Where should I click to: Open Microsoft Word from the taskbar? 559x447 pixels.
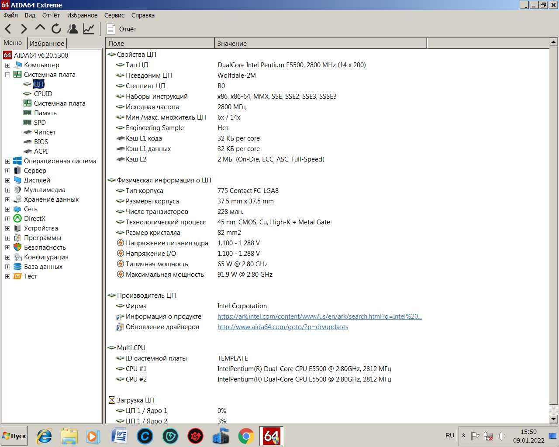[119, 436]
